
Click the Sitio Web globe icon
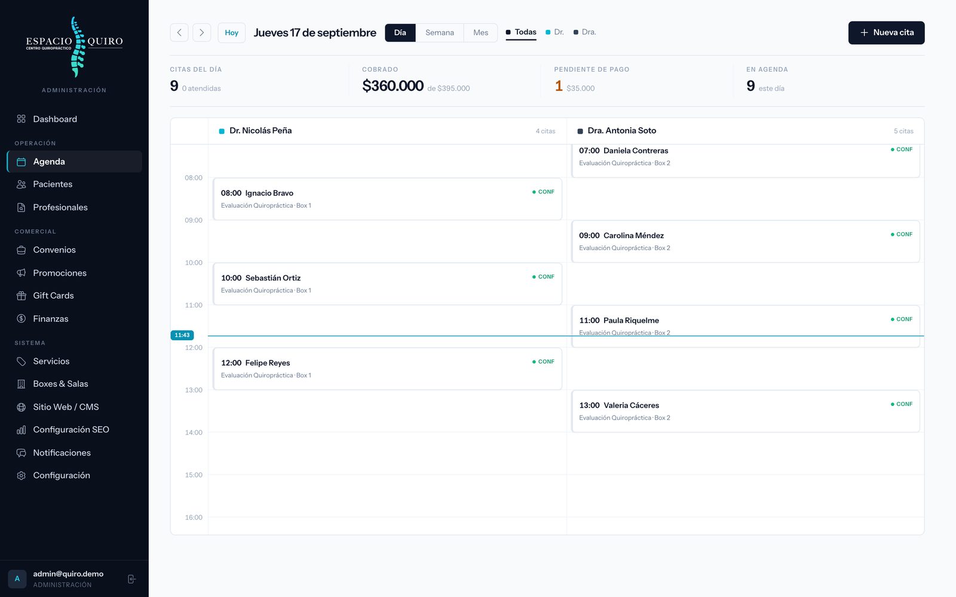tap(22, 407)
